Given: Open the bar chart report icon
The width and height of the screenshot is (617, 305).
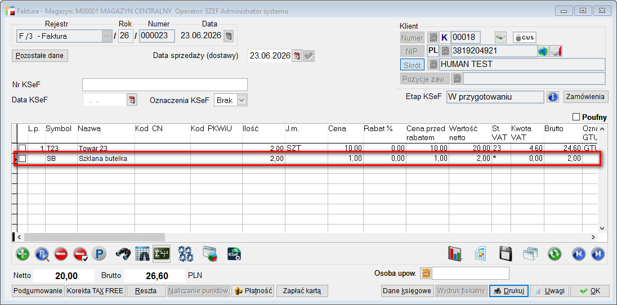Looking at the screenshot, I should click(x=455, y=254).
